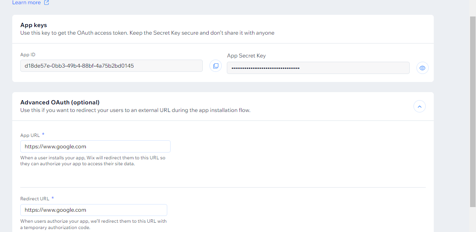Click the Redirect URL field label
476x232 pixels.
tap(35, 199)
